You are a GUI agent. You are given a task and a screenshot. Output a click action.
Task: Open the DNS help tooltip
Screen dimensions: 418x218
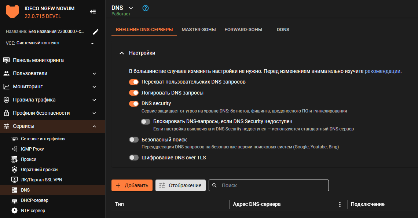click(145, 8)
